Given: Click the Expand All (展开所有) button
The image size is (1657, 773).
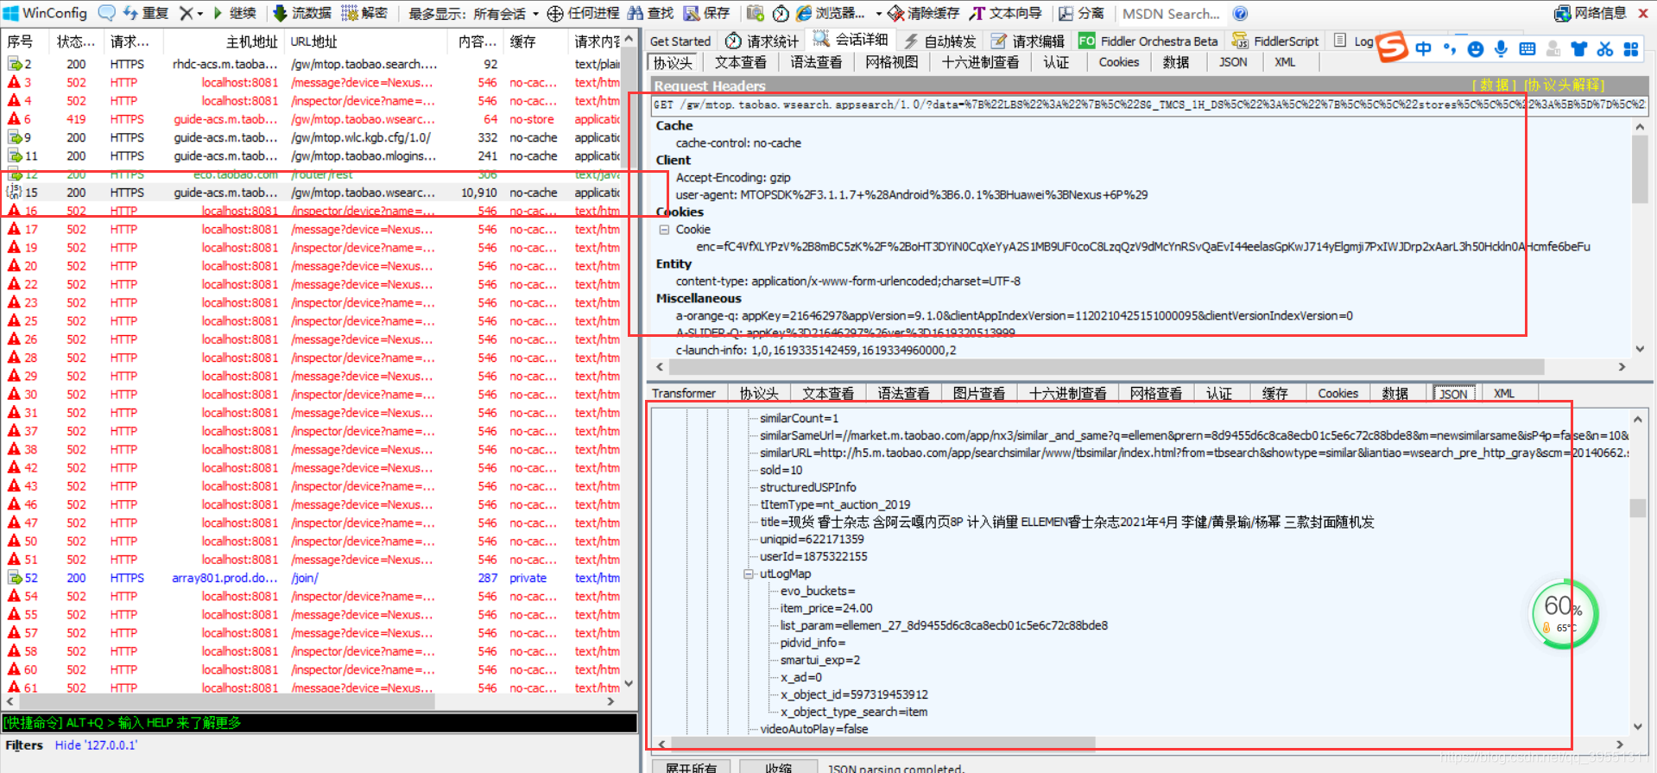Looking at the screenshot, I should tap(691, 767).
